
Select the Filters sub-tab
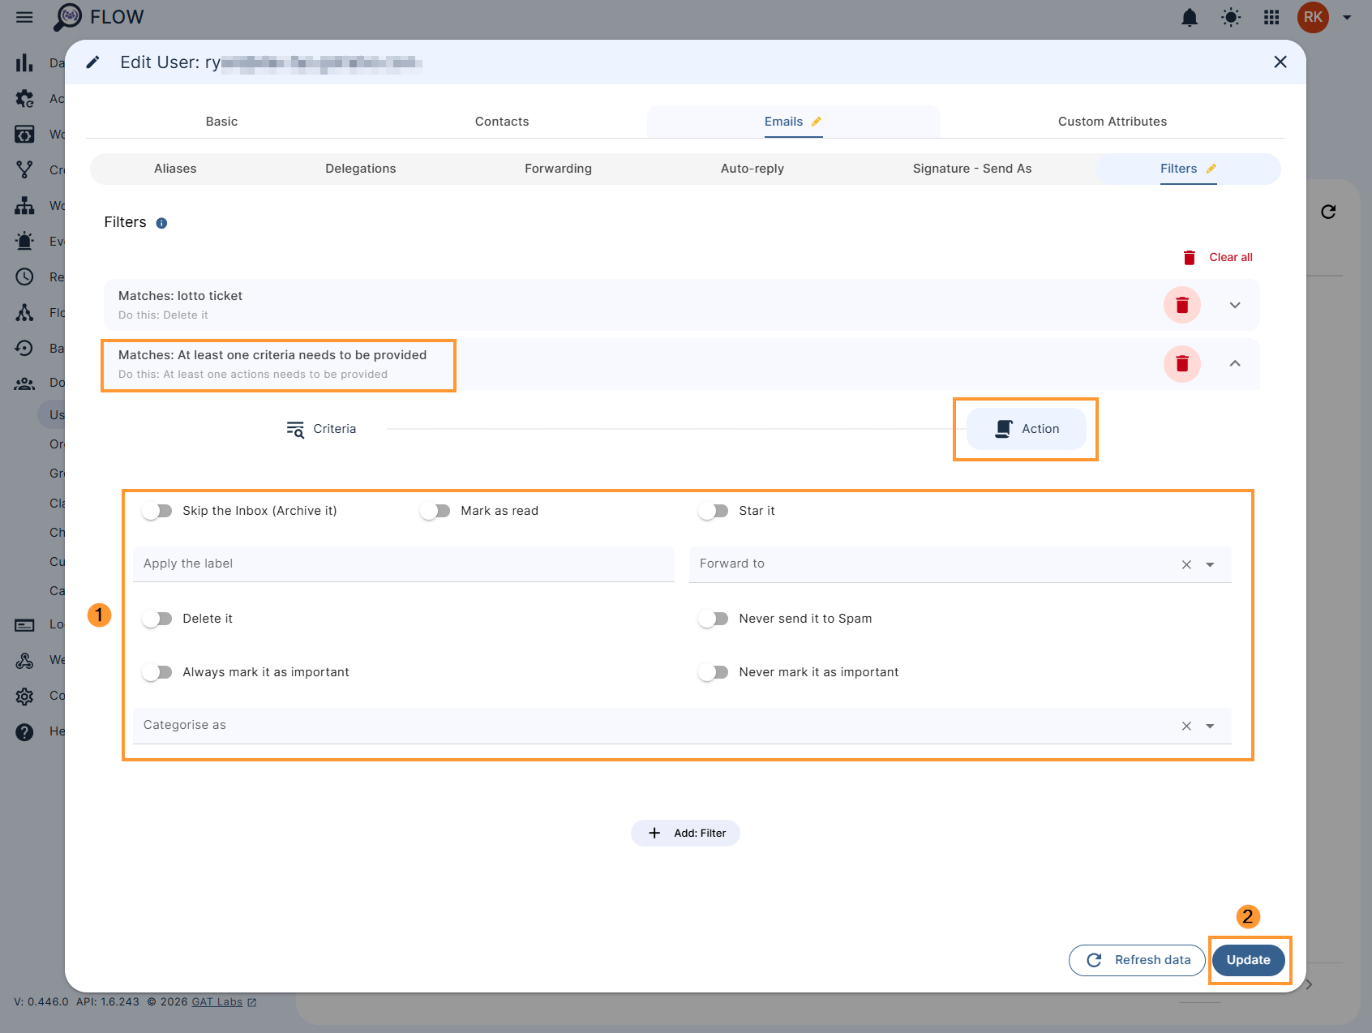click(x=1188, y=169)
